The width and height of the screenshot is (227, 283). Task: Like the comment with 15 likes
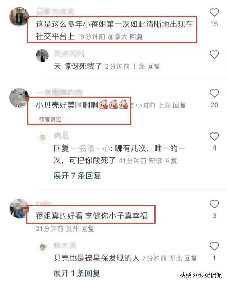click(214, 13)
